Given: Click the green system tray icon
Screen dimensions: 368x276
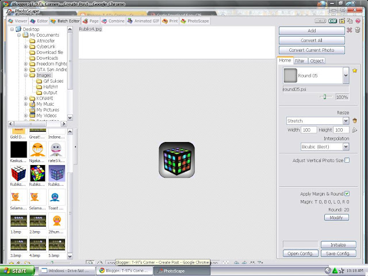Looking at the screenshot, I should pos(335,271).
